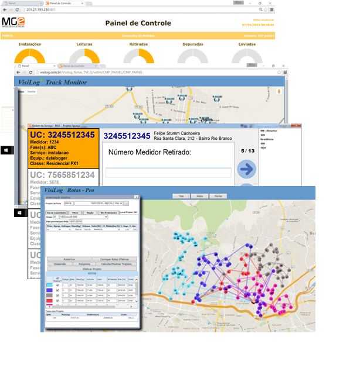Click the ellipsis browse button beside Projeto de Rota

click(x=126, y=204)
